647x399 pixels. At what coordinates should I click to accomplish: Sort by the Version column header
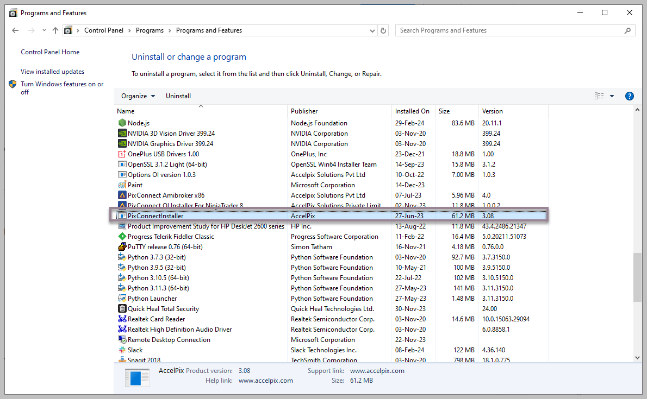click(513, 111)
